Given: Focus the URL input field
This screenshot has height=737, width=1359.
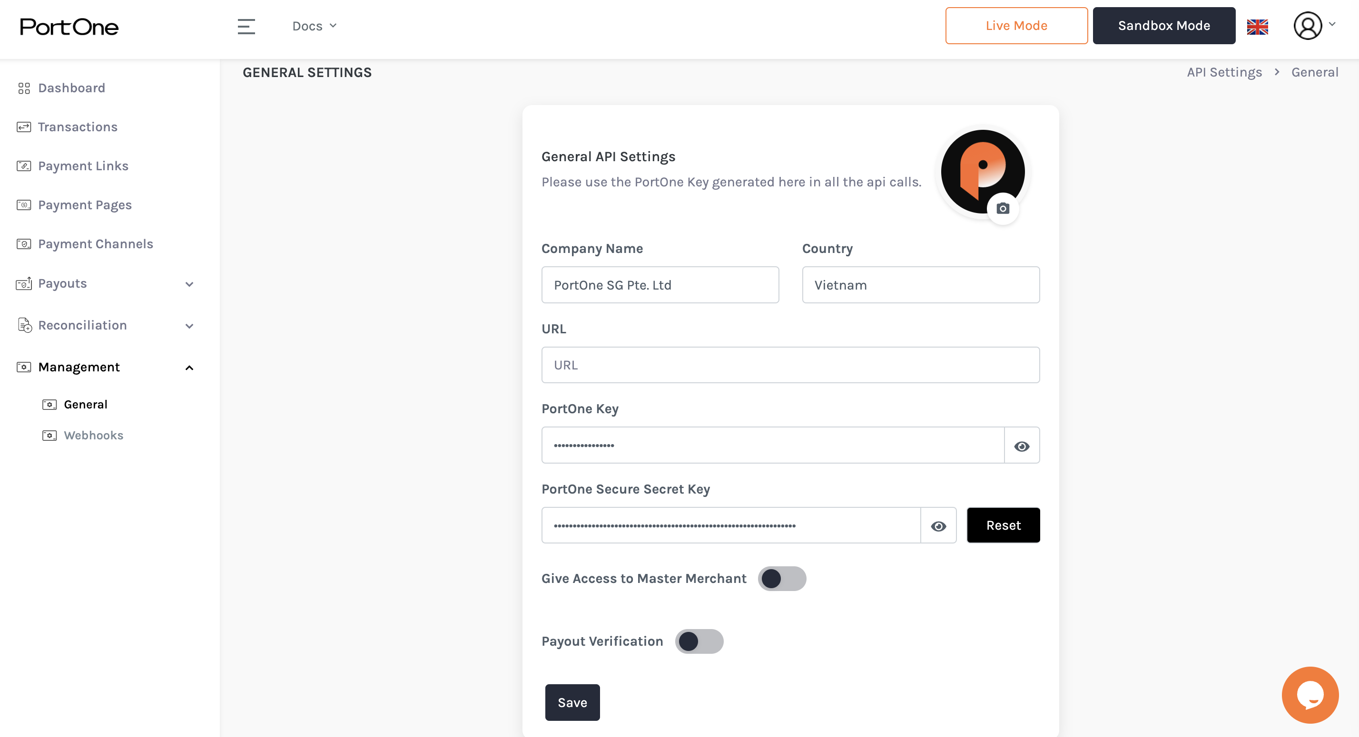Looking at the screenshot, I should (x=790, y=365).
